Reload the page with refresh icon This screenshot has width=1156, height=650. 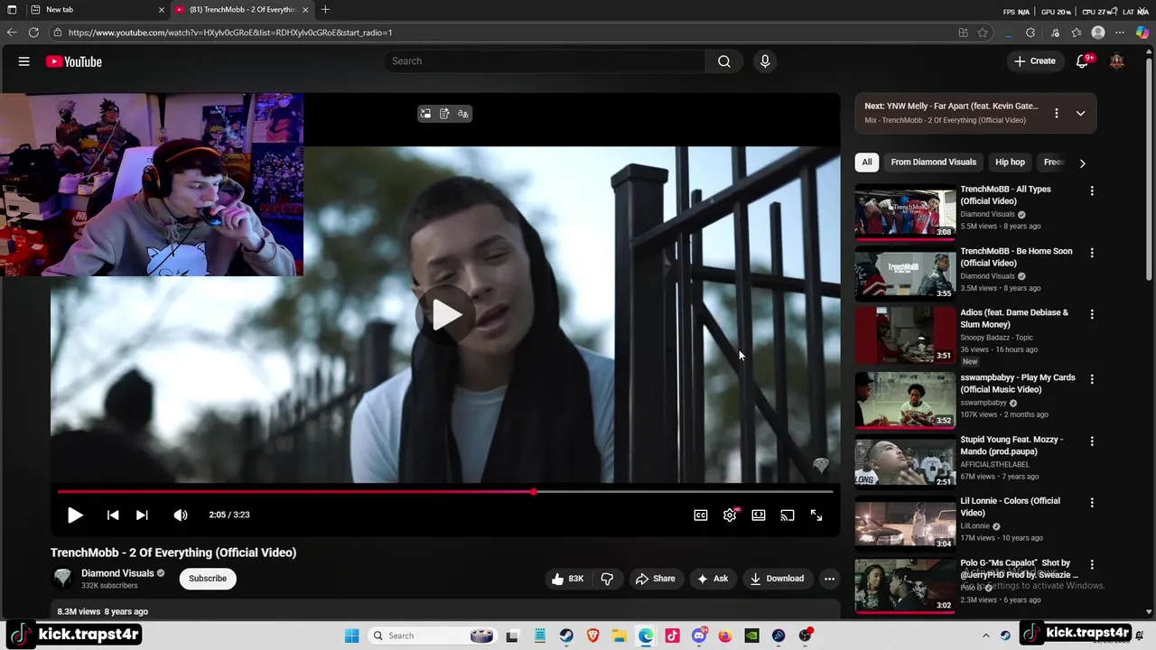coord(33,32)
